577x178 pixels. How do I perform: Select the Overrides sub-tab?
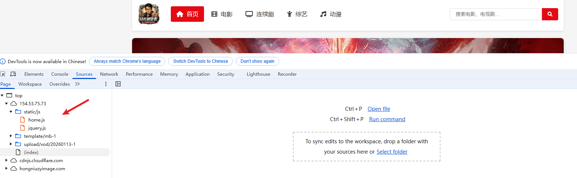pos(59,84)
